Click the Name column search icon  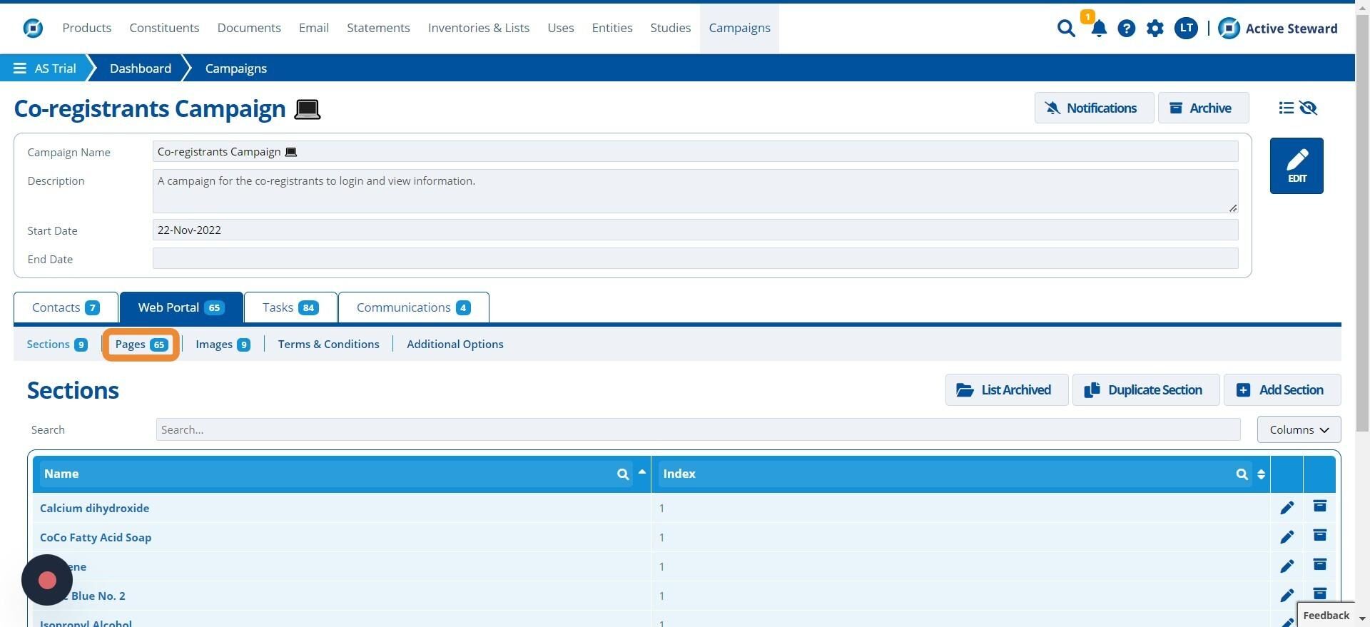623,474
